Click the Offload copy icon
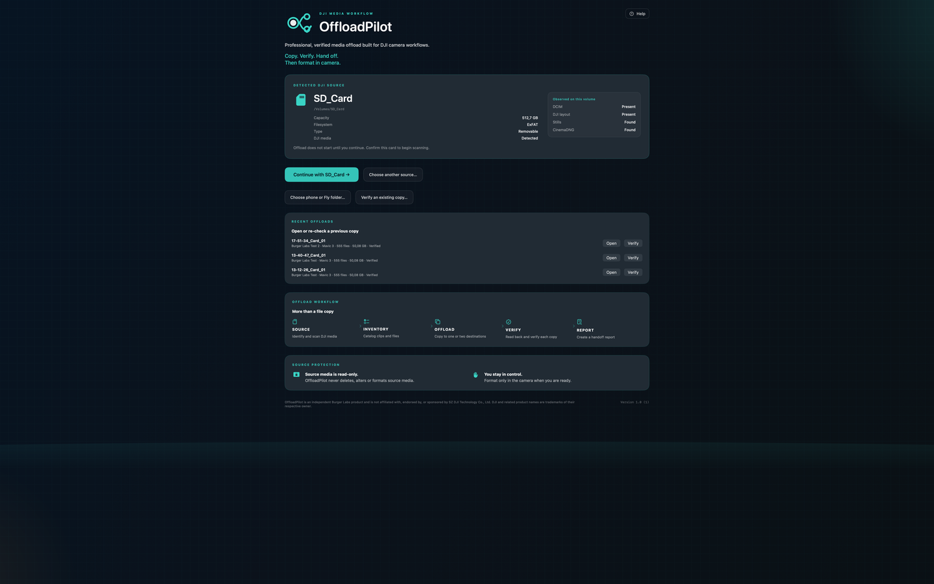The height and width of the screenshot is (584, 934). [437, 322]
